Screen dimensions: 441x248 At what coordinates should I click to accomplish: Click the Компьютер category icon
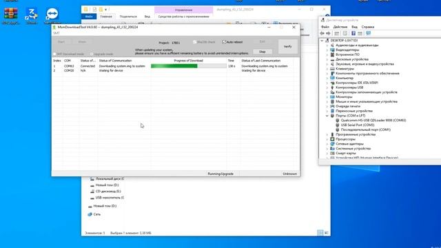point(332,78)
